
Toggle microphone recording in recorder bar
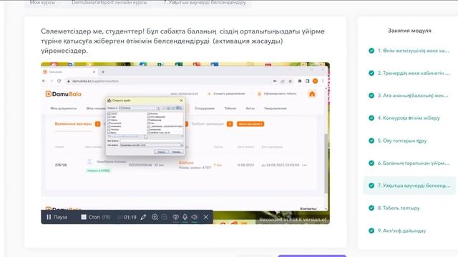pyautogui.click(x=185, y=217)
